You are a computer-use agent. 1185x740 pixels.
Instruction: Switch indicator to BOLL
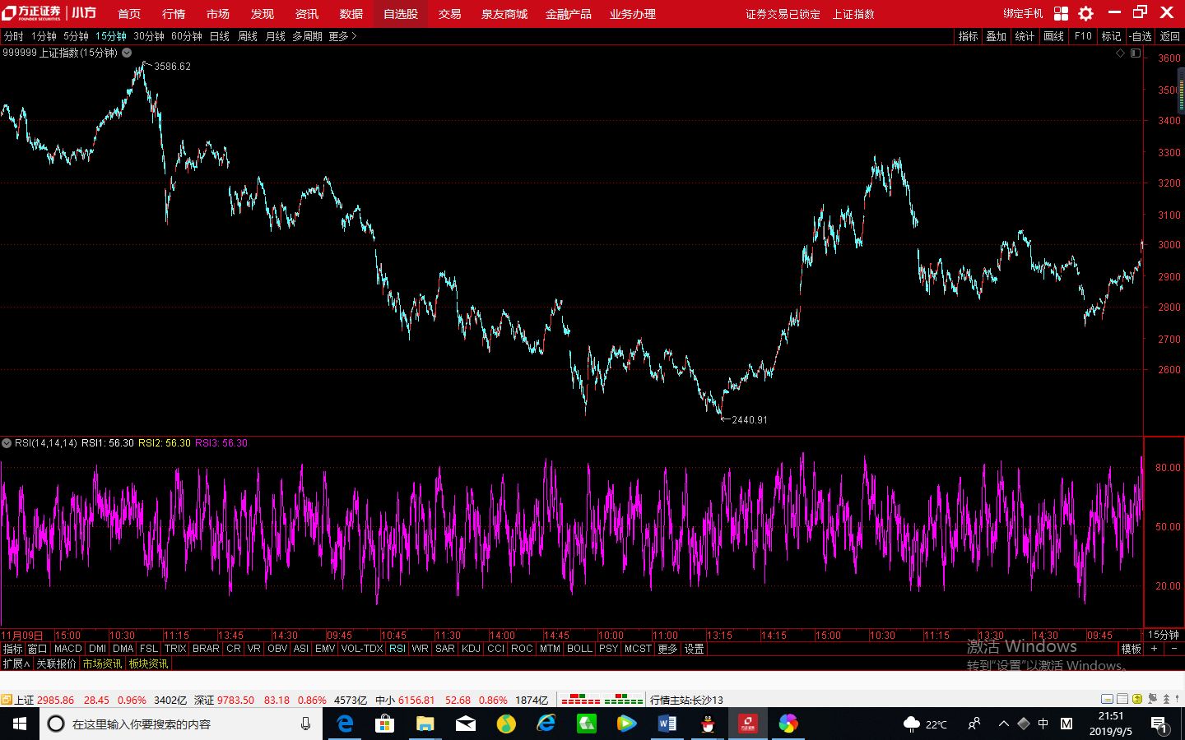click(x=579, y=649)
